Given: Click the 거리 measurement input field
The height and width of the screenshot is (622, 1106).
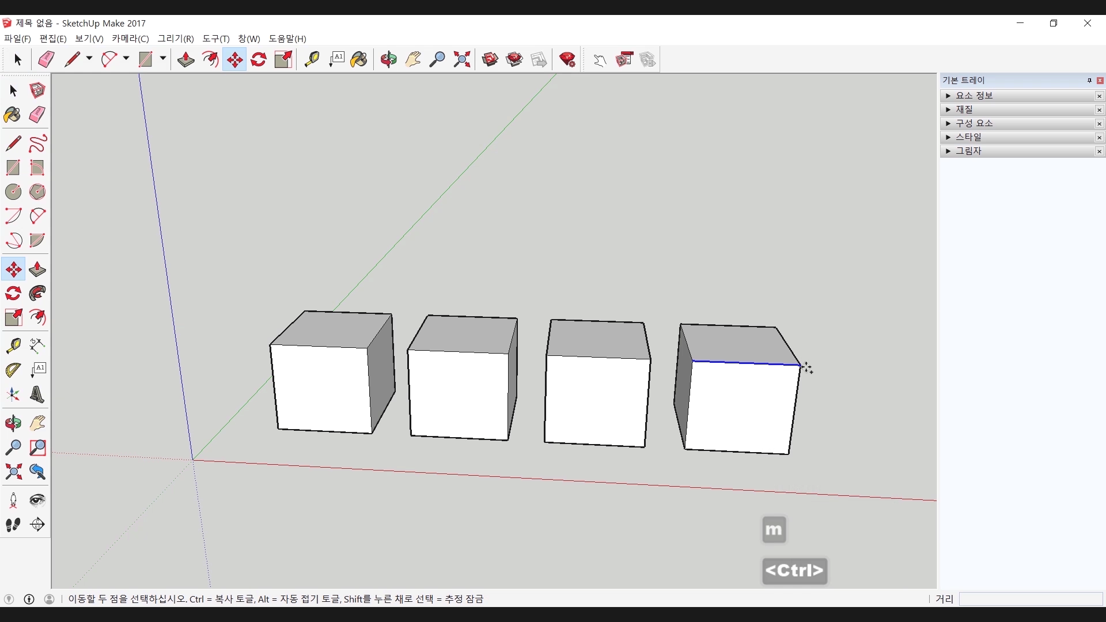Looking at the screenshot, I should click(1030, 599).
